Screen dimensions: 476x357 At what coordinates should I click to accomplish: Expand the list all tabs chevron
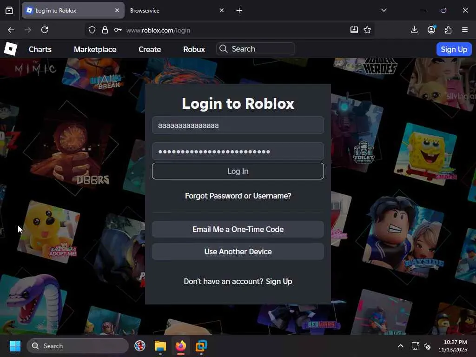point(384,10)
